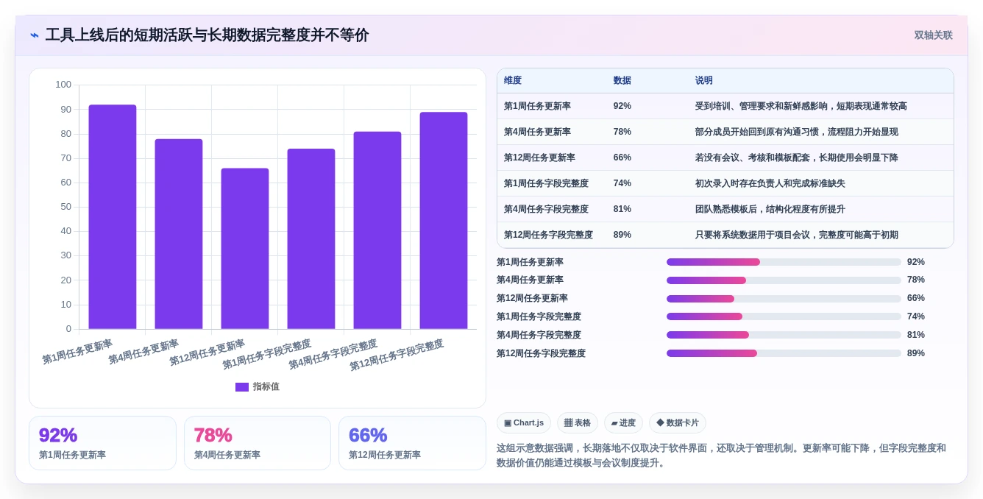The height and width of the screenshot is (499, 983).
Task: Select table cell 第1周任务字段完整度
Action: coord(546,183)
